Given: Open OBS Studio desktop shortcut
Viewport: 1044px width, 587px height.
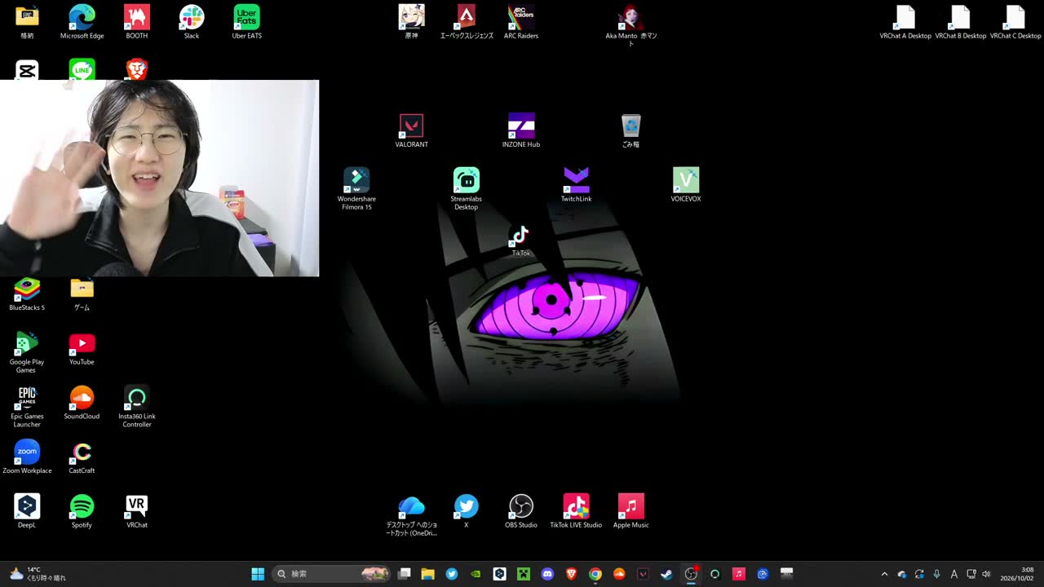Looking at the screenshot, I should (x=521, y=510).
